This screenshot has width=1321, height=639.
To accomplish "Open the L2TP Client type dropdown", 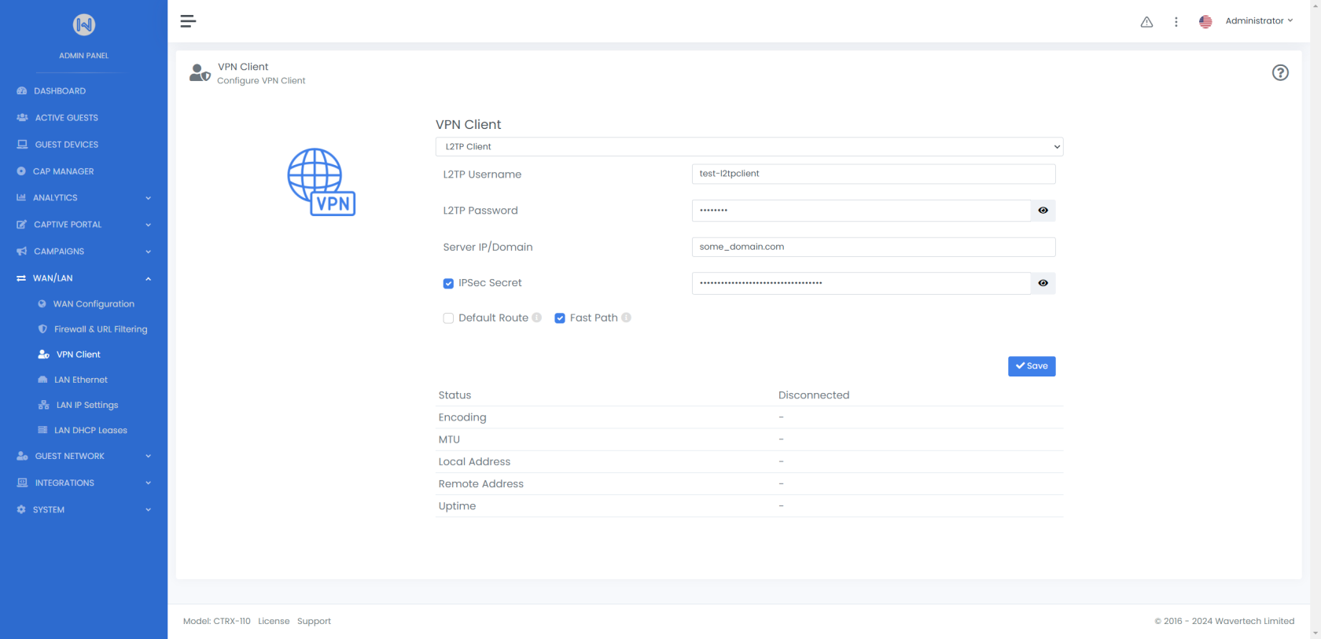I will coord(749,147).
